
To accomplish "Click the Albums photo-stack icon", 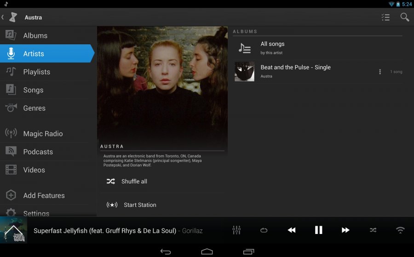I will [x=11, y=35].
